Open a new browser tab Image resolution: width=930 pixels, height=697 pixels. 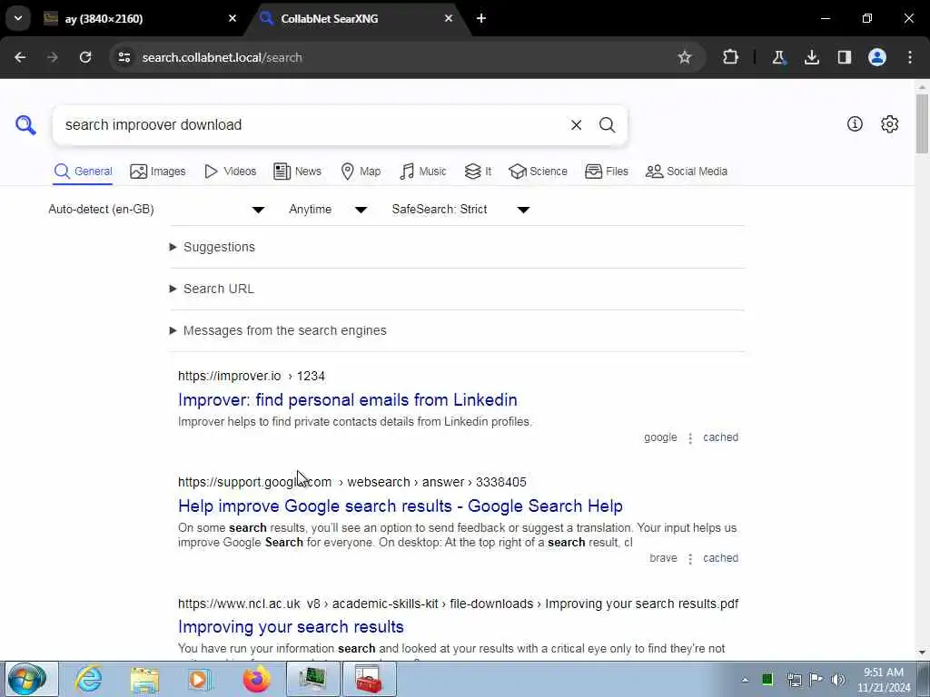[x=481, y=18]
